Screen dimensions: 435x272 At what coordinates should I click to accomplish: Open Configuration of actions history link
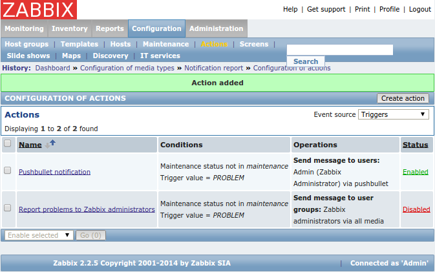point(292,68)
